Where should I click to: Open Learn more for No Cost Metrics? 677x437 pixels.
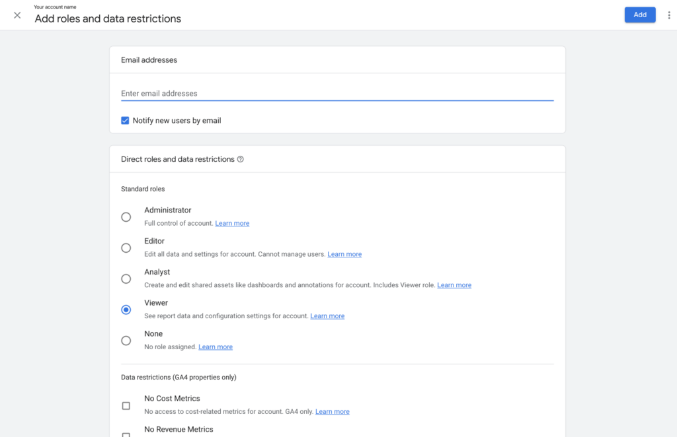[332, 412]
